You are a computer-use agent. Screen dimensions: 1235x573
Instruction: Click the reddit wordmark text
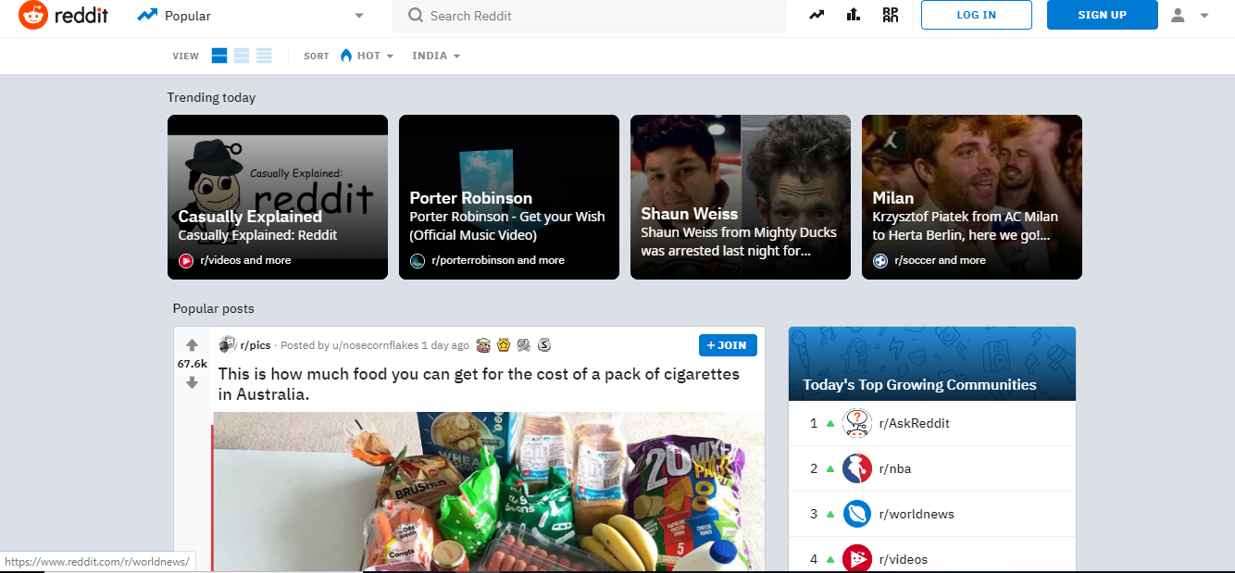(81, 15)
